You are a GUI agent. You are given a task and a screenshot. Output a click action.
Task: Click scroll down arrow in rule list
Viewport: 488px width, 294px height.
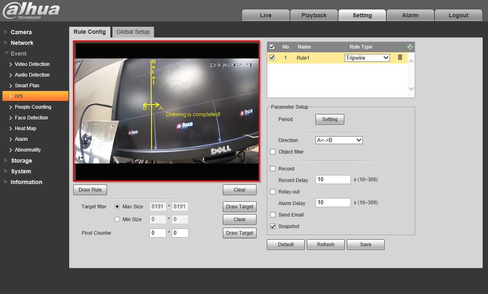(411, 89)
